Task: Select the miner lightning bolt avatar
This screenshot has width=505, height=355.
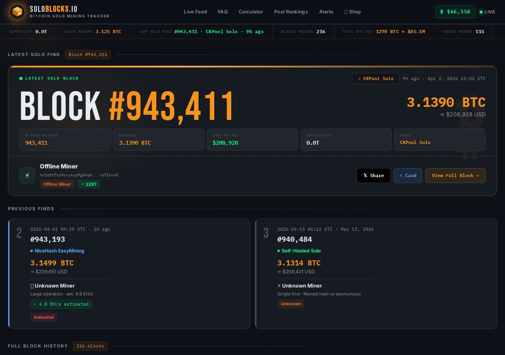Action: [27, 176]
